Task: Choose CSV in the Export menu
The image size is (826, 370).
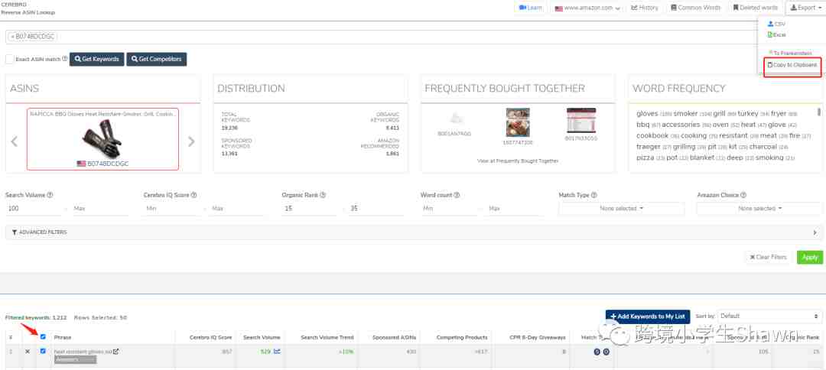Action: tap(776, 24)
